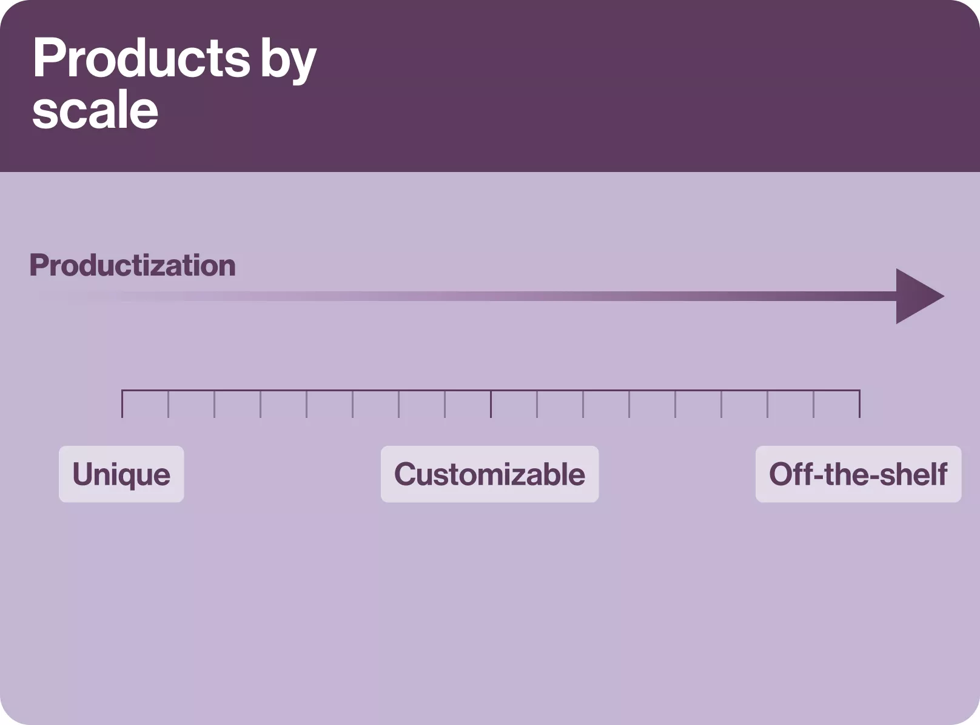
Task: Click the second tick from the scale's left end
Action: point(168,404)
